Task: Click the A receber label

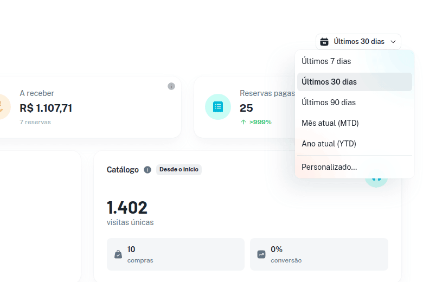Action: pos(37,93)
